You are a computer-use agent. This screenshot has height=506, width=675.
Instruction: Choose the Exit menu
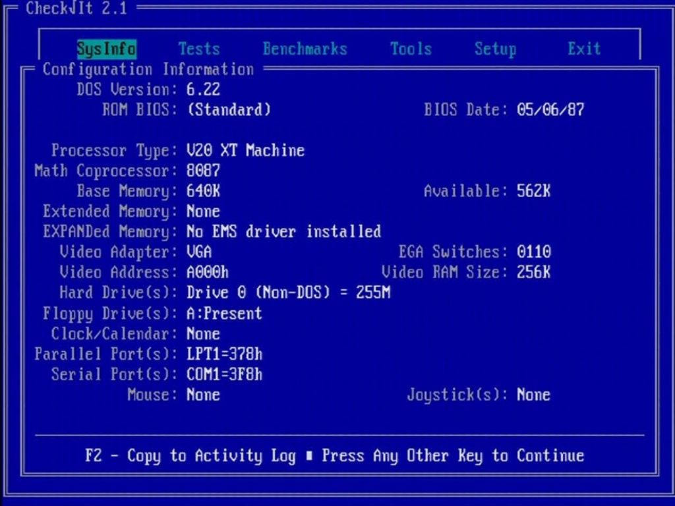coord(584,49)
